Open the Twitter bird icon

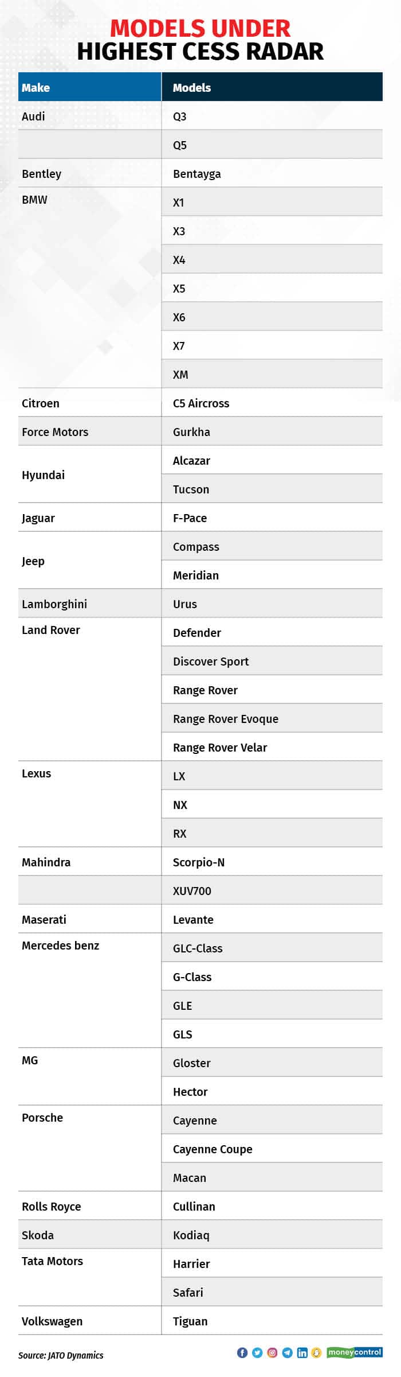(257, 1352)
